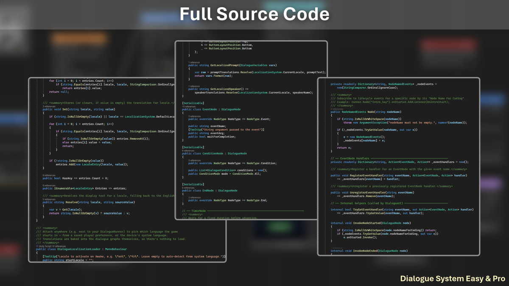The image size is (509, 286).
Task: Select the "public class EventNode : DialogueNode" line
Action: (211, 109)
